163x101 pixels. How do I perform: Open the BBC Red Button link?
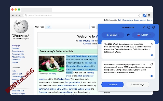[76, 89]
